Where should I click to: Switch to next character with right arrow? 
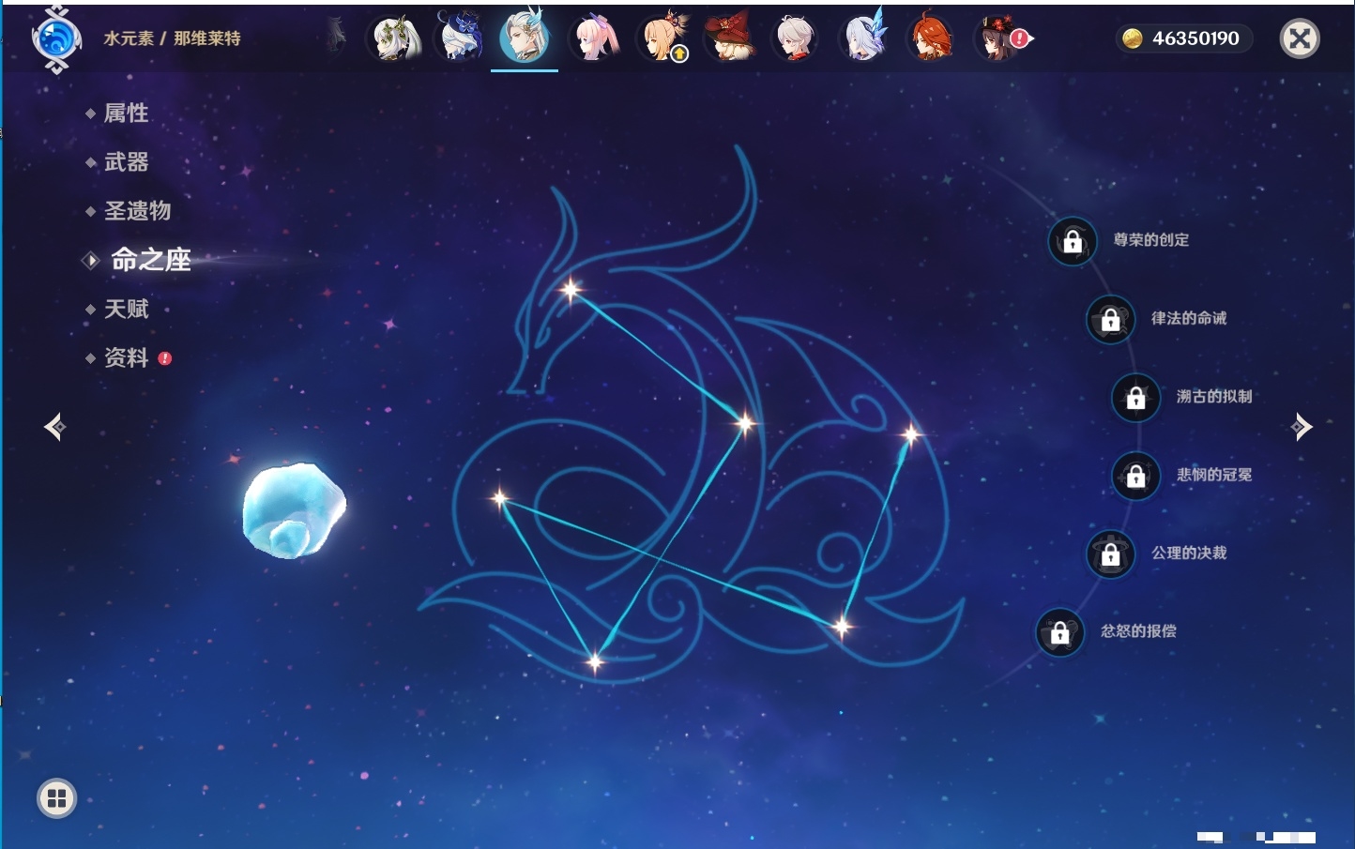1302,427
